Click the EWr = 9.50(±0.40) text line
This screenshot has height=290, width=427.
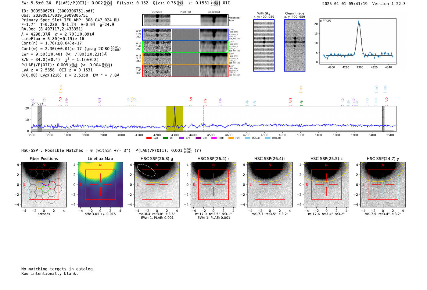[64, 54]
